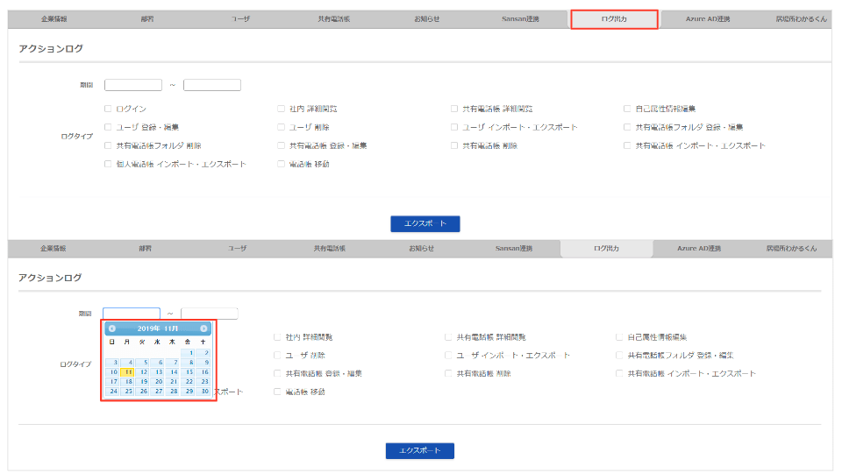
Task: Select day 3 in the November calendar
Action: pyautogui.click(x=112, y=363)
